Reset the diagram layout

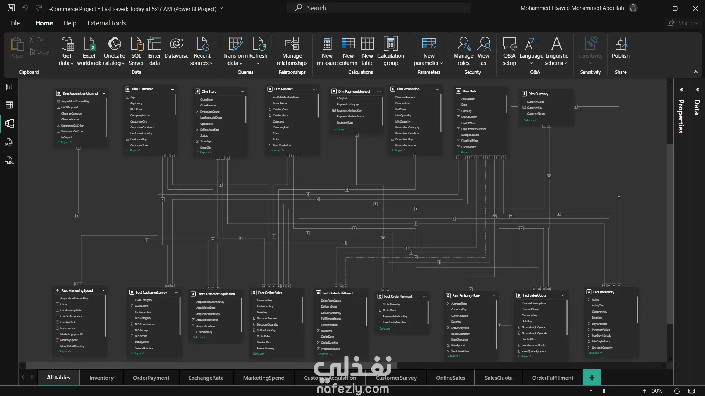point(677,391)
